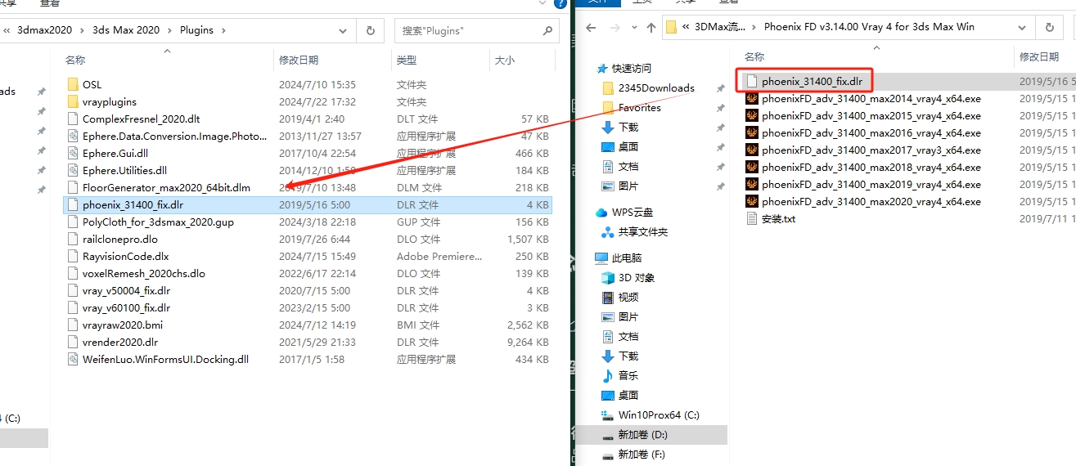The height and width of the screenshot is (466, 1076).
Task: Click phoenixFD max2016 installer icon
Action: pyautogui.click(x=752, y=132)
